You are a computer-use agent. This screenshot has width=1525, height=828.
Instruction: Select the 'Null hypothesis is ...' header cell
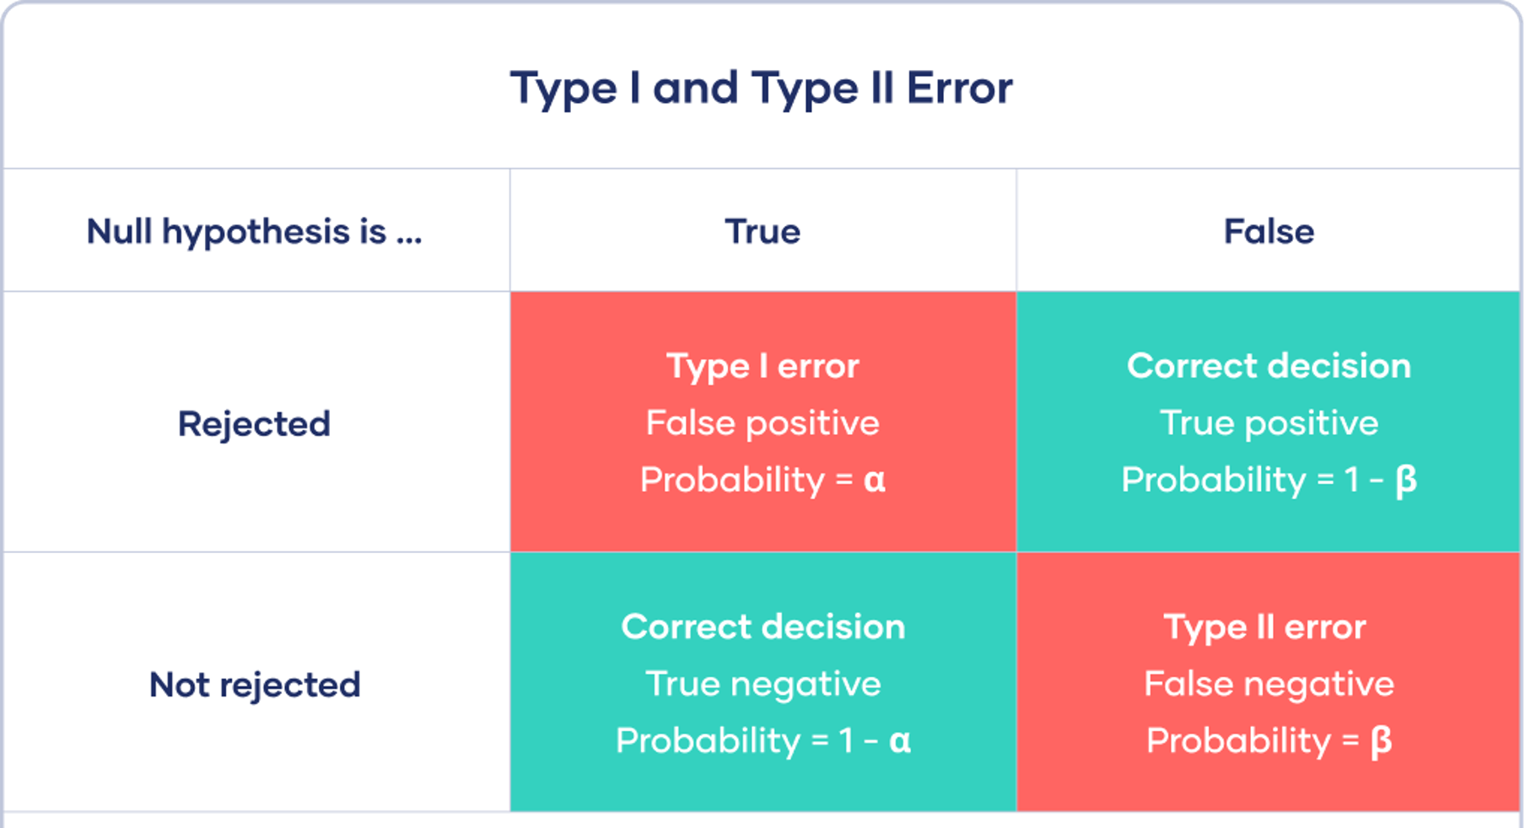(x=254, y=232)
